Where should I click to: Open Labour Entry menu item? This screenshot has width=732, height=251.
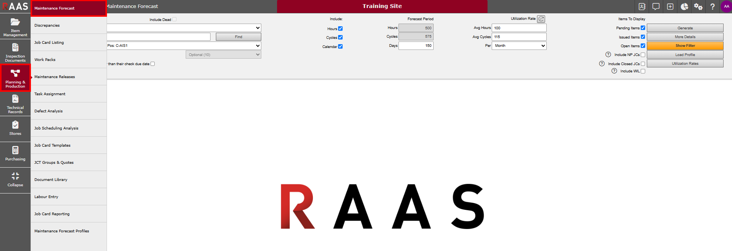tap(68, 197)
